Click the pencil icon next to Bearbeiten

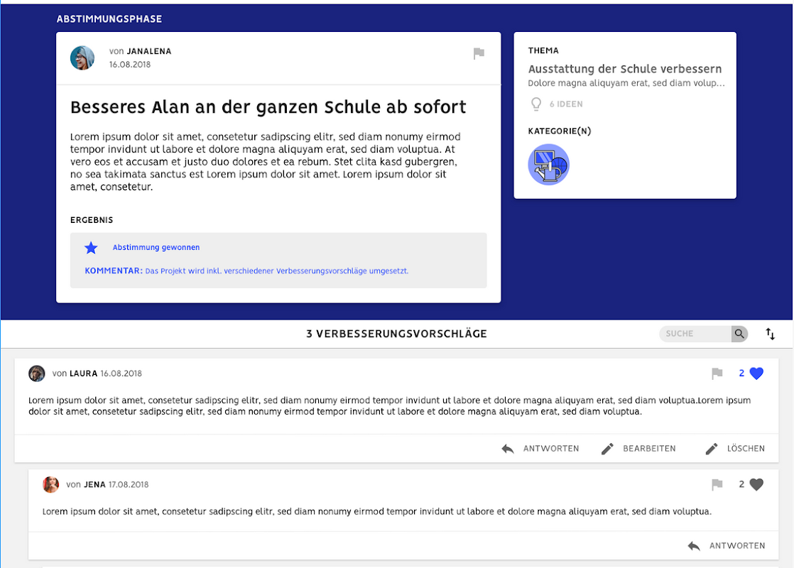click(607, 449)
